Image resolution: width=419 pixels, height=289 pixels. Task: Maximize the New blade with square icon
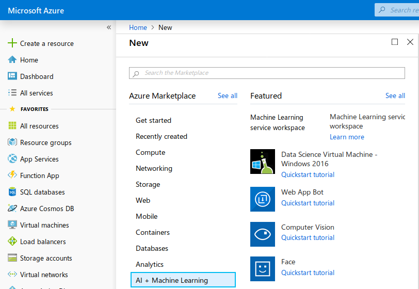(x=395, y=42)
